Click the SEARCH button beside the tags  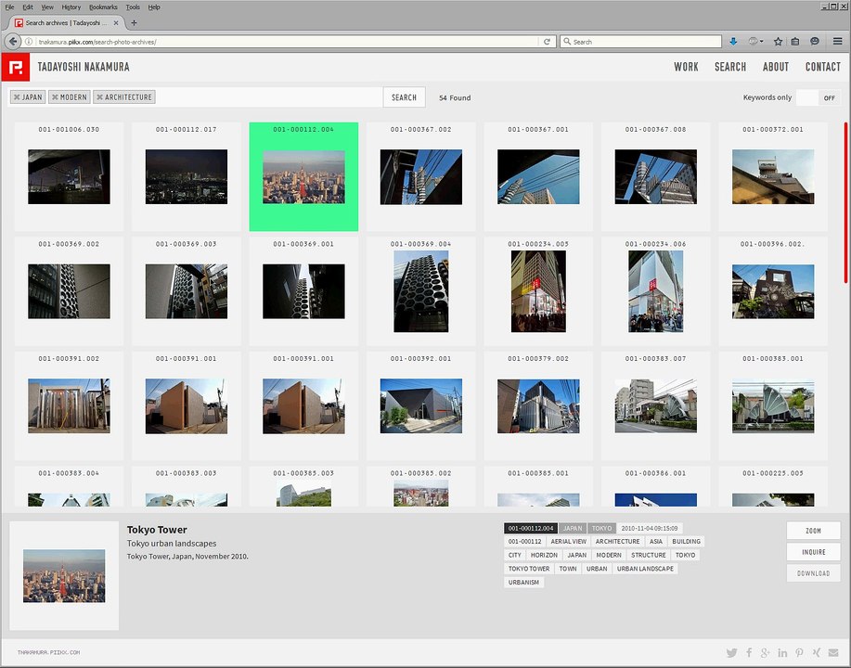(405, 97)
